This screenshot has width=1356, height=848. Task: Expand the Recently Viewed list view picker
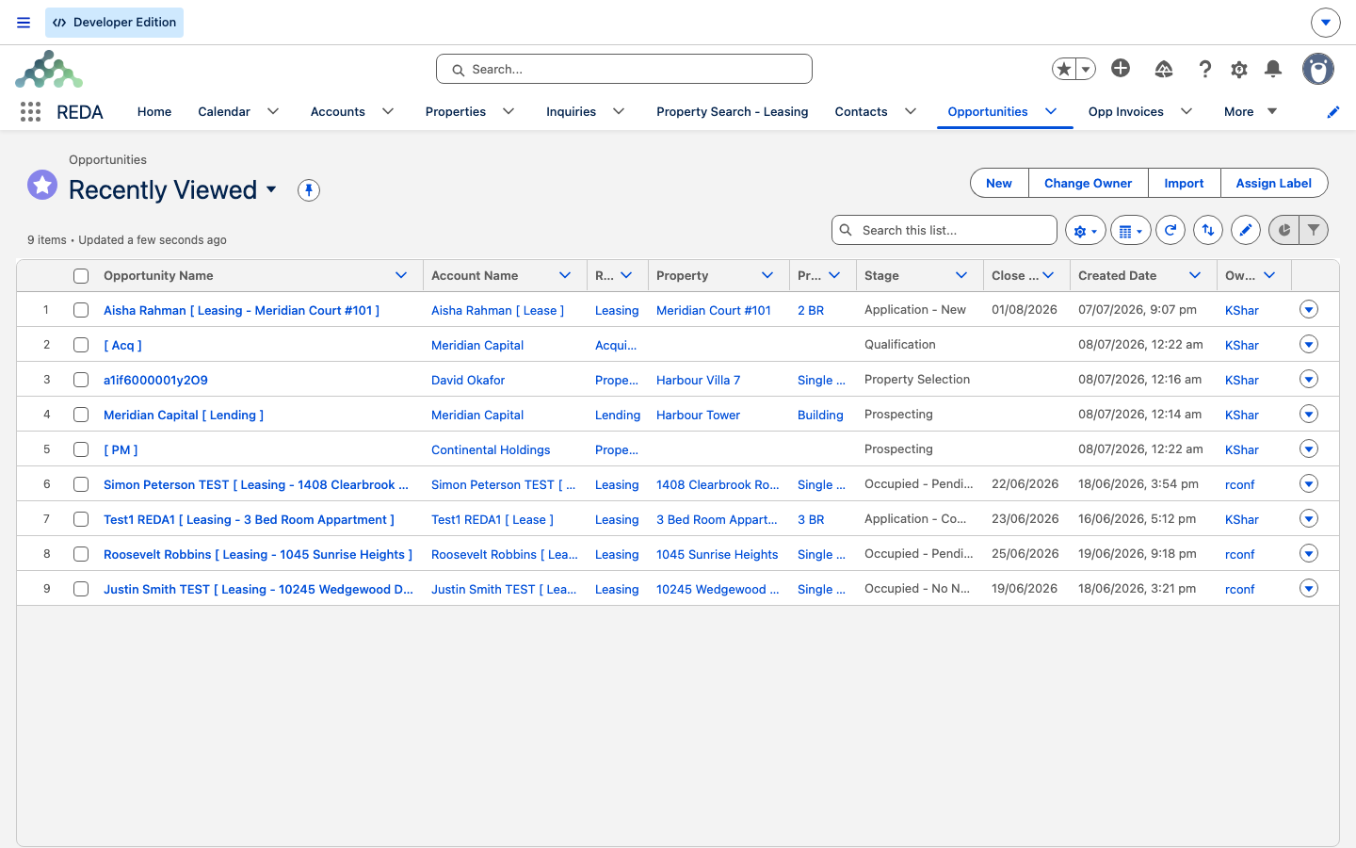coord(272,189)
